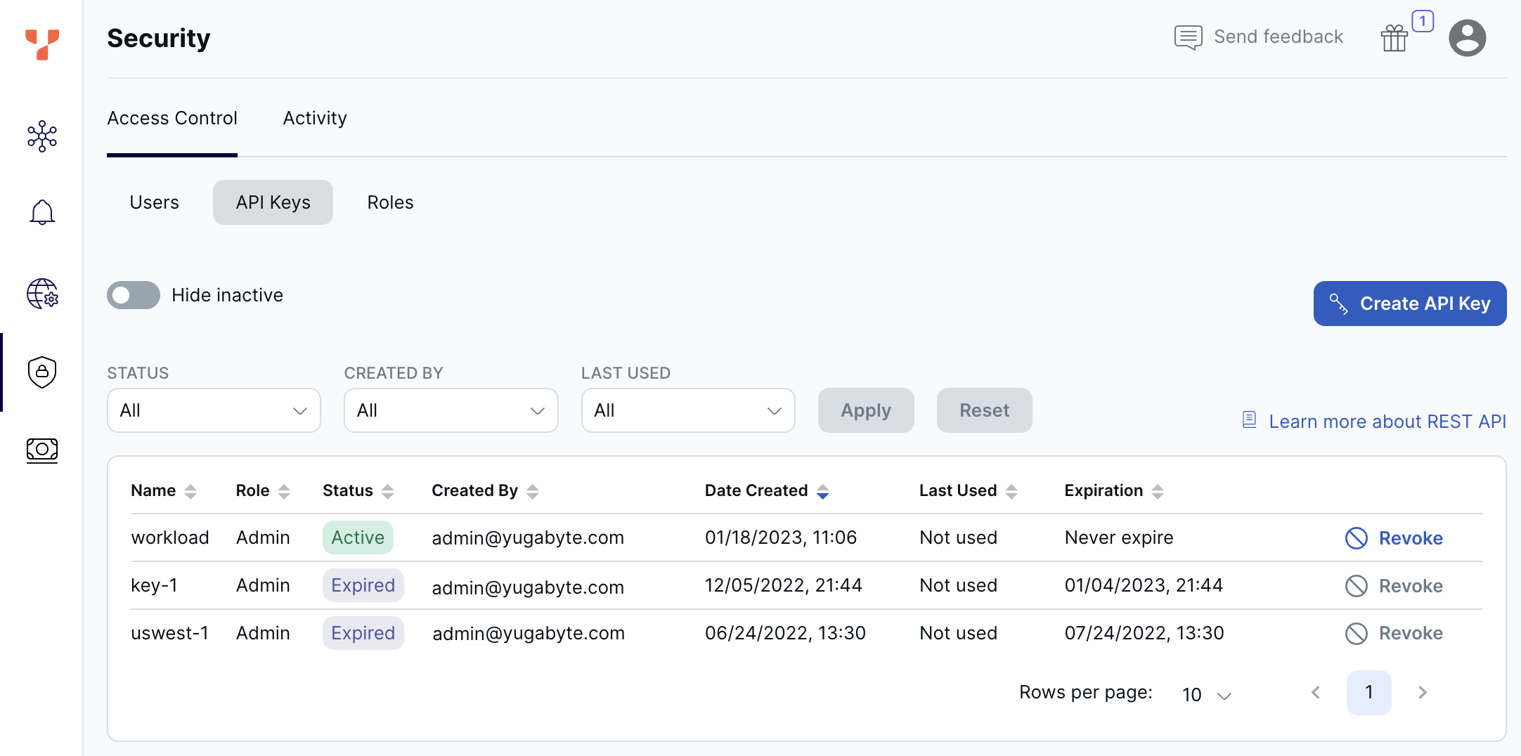Switch to the Activity tab
The width and height of the screenshot is (1521, 756).
tap(315, 118)
